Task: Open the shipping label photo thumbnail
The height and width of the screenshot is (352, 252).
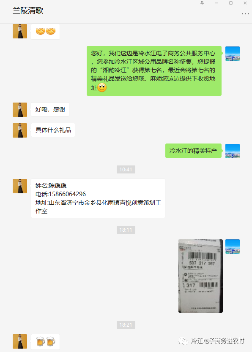Action: (200, 276)
